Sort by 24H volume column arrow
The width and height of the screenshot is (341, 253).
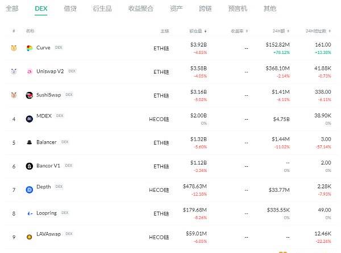[x=288, y=31]
